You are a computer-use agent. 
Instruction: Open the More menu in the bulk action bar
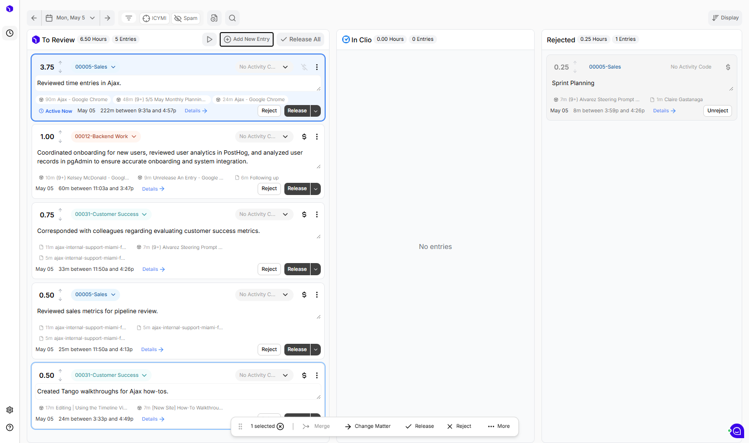point(499,426)
